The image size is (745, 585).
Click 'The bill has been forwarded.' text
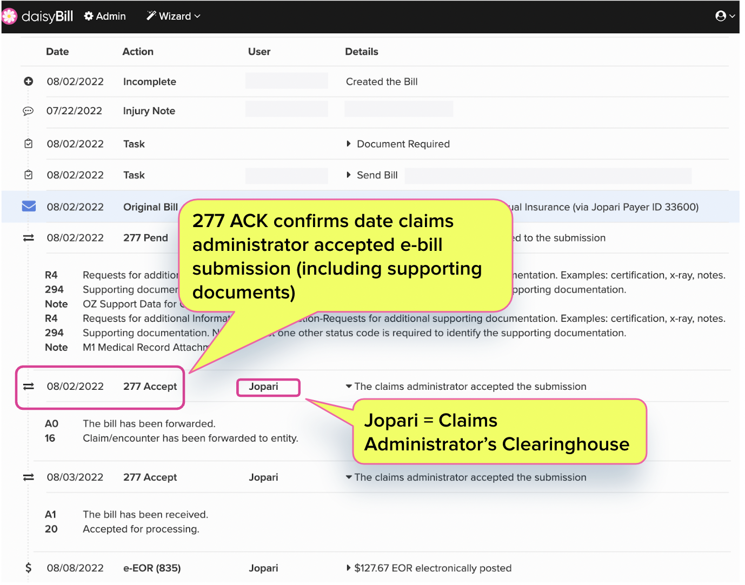click(149, 424)
